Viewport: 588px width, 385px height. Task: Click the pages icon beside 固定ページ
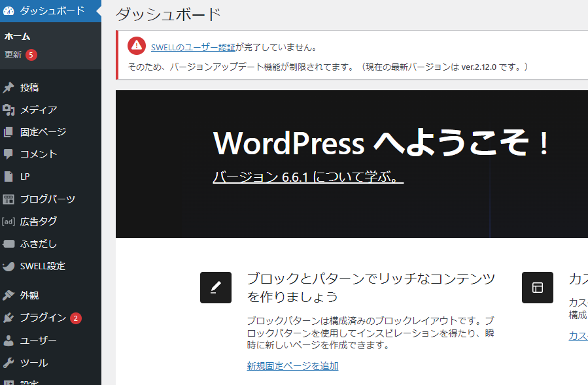(x=9, y=132)
